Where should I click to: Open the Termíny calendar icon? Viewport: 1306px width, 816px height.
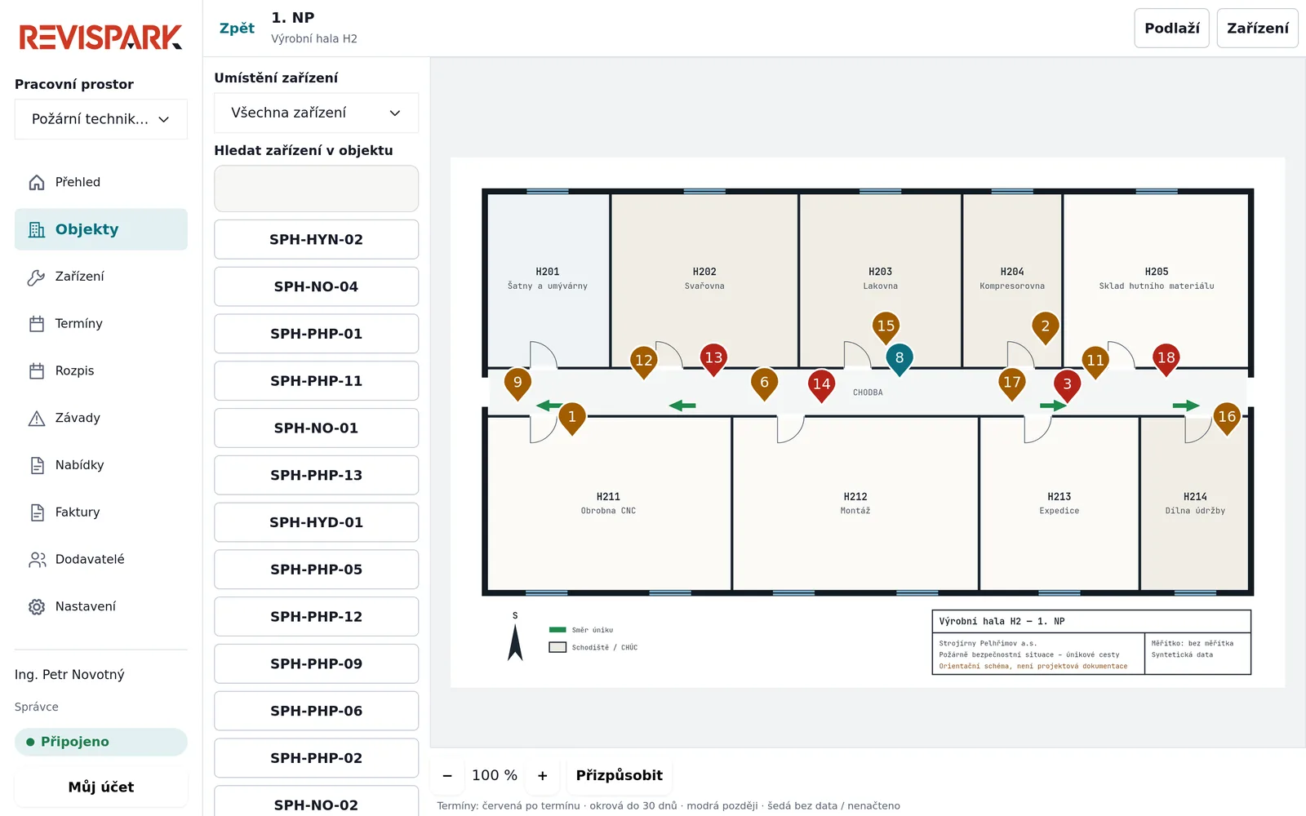point(37,324)
